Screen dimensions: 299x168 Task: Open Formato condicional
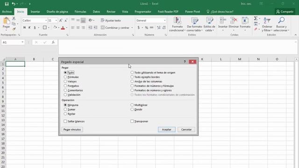coord(177,24)
